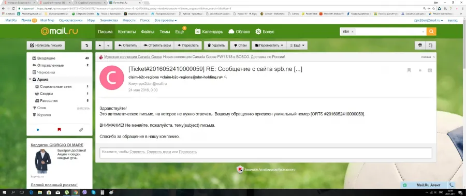The image size is (466, 196).
Task: Click the sender avatar circle
Action: pos(112,78)
